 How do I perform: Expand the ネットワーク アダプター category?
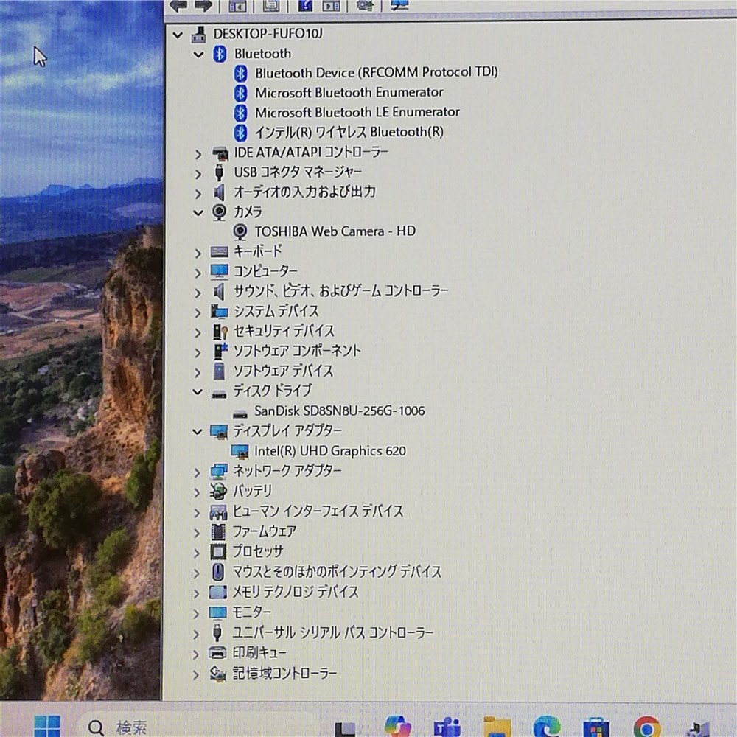click(x=197, y=472)
